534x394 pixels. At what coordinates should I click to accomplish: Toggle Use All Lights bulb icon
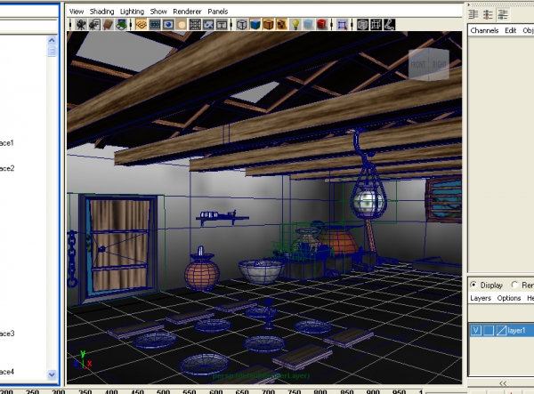(295, 25)
